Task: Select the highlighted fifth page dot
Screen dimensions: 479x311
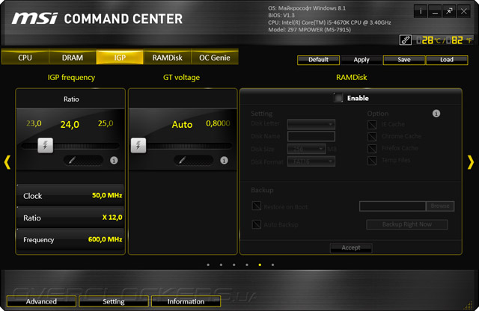Action: [260, 265]
